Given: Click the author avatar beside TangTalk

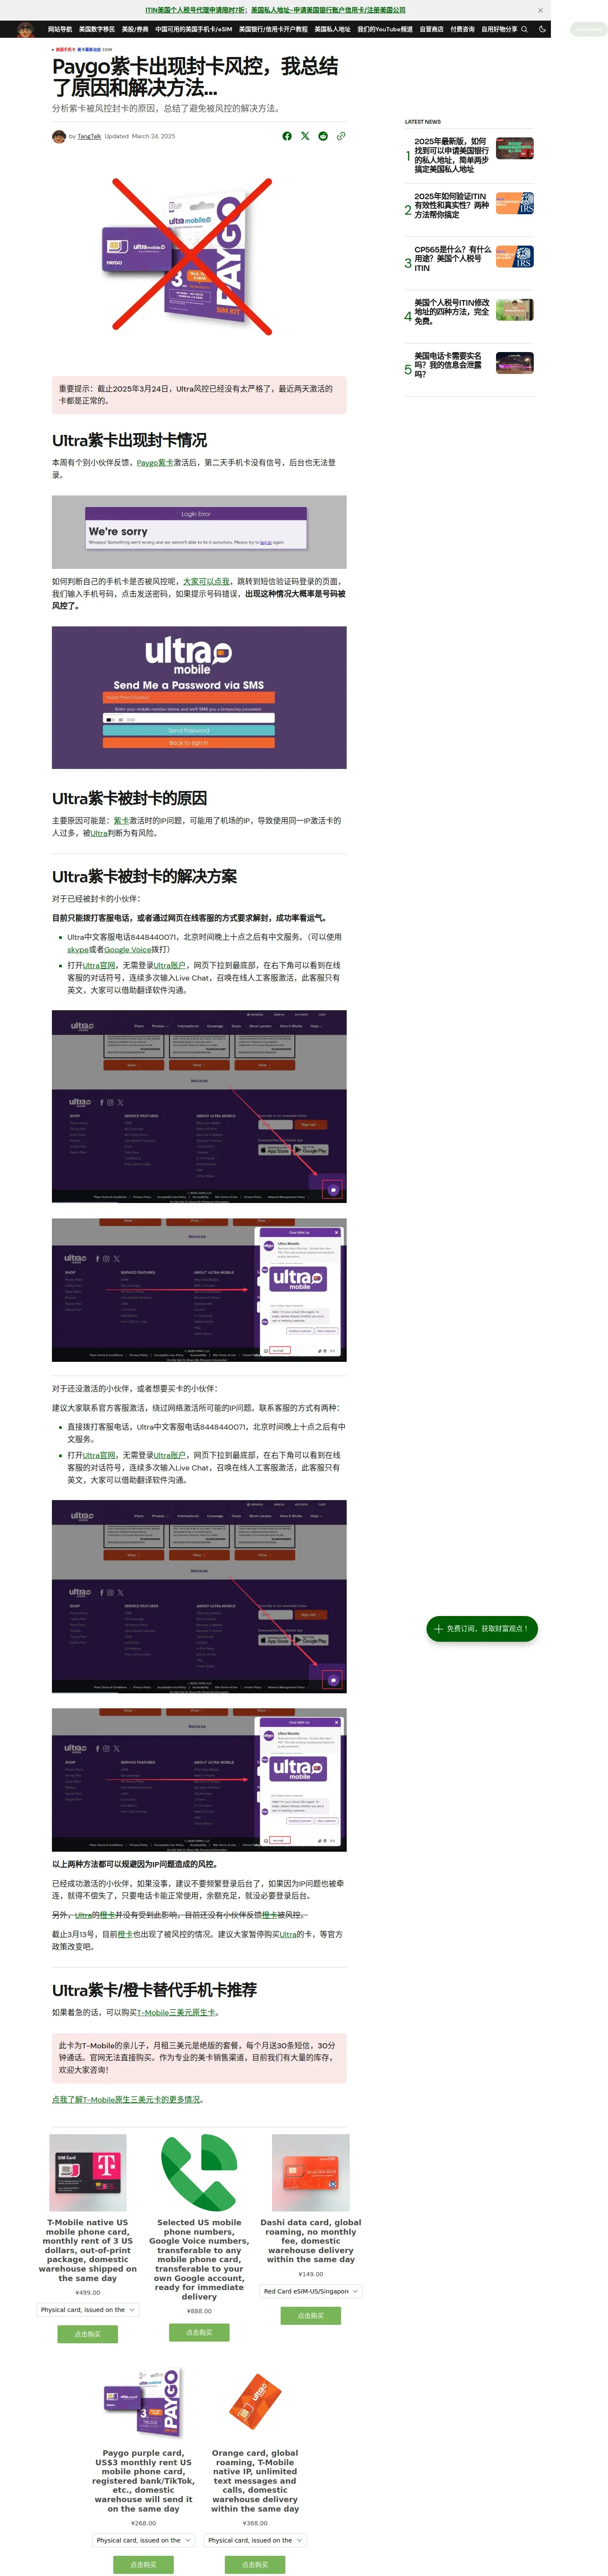Looking at the screenshot, I should (59, 136).
